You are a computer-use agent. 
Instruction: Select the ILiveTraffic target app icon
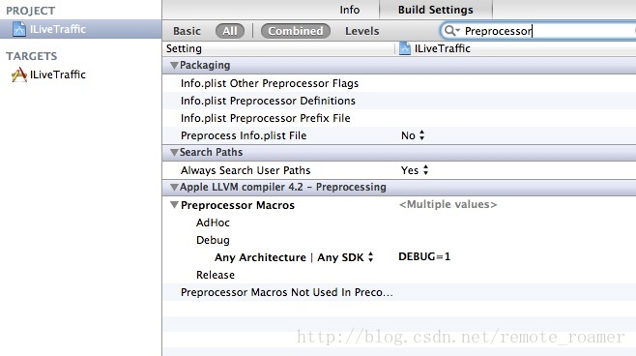[19, 74]
